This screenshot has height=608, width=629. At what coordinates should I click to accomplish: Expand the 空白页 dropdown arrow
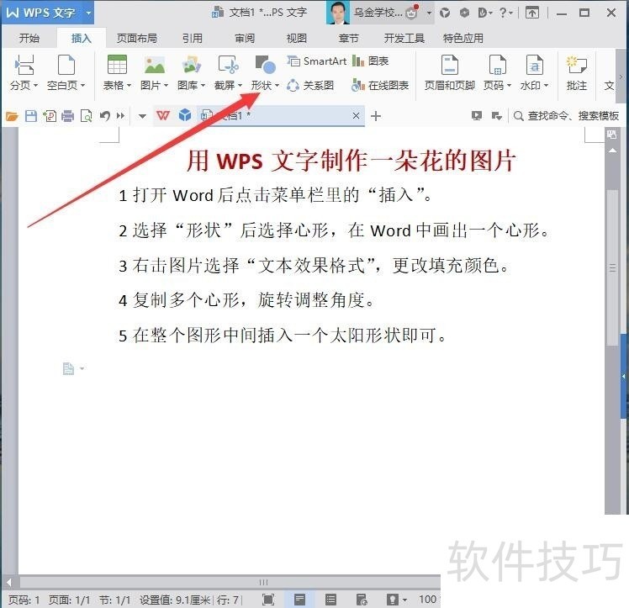coord(83,86)
